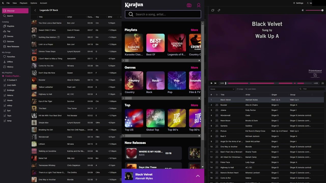Click More next to Genres
Screen dimensions: 326x183
pos(194,68)
